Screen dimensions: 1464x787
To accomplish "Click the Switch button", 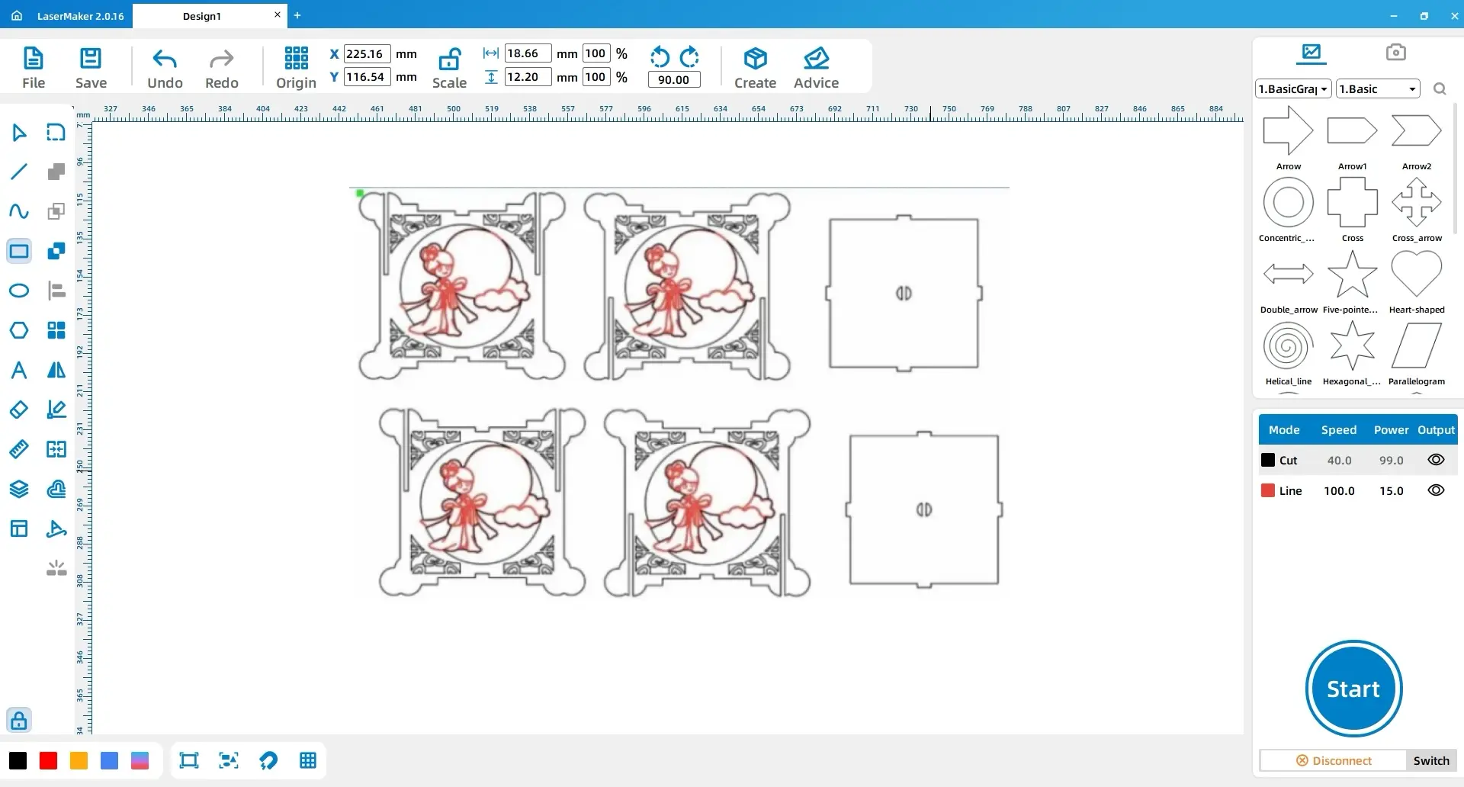I will (1431, 760).
